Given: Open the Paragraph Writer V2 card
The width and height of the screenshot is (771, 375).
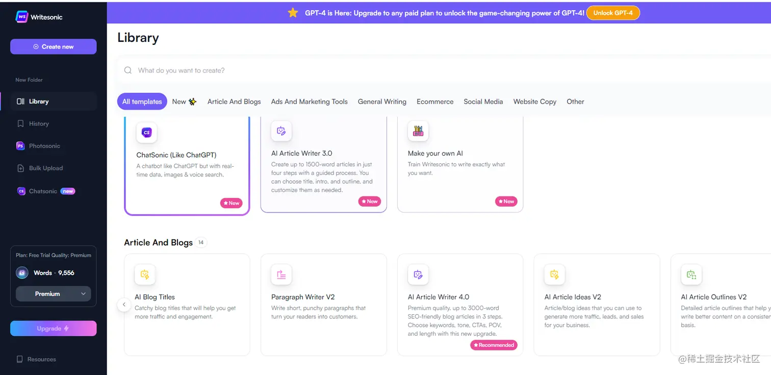Looking at the screenshot, I should (x=324, y=305).
